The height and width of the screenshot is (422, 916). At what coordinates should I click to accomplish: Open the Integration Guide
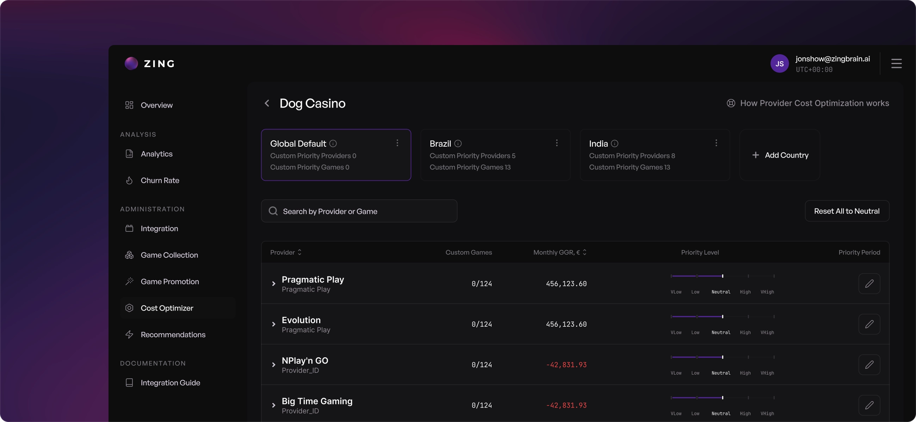coord(170,383)
